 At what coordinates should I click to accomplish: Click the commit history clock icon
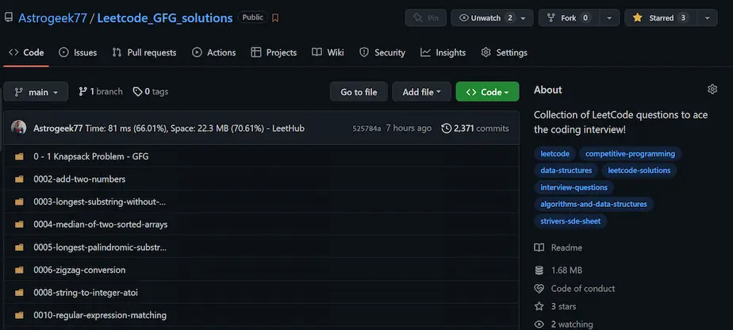447,128
